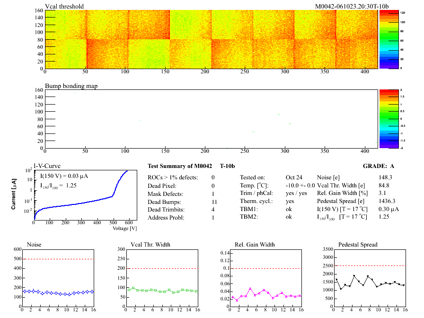Click the "I-V-Curve" plot title

pos(47,166)
